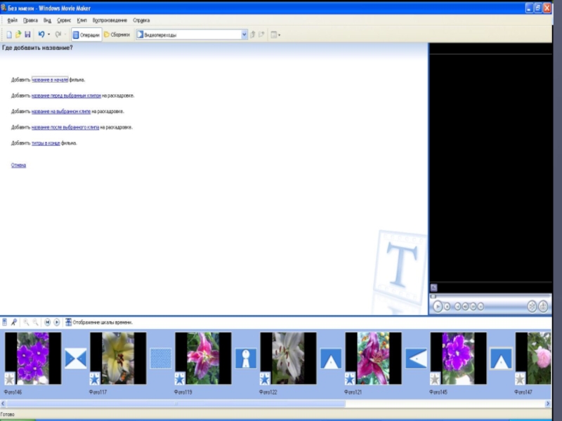This screenshot has width=562, height=421.
Task: Click the previous frame button
Action: (465, 307)
